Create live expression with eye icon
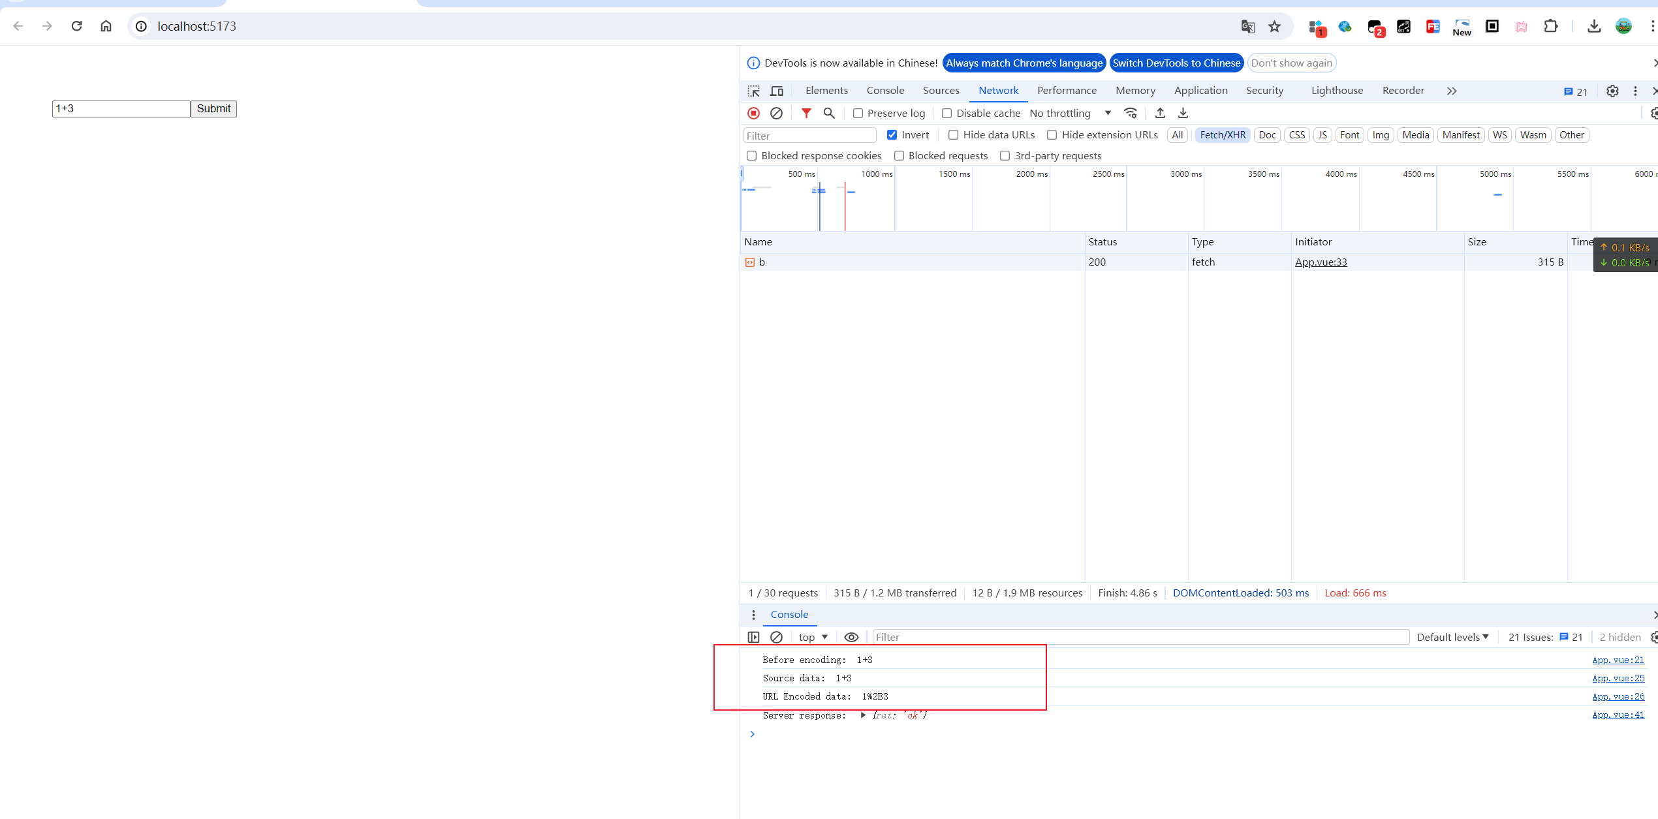The image size is (1658, 819). (x=851, y=637)
